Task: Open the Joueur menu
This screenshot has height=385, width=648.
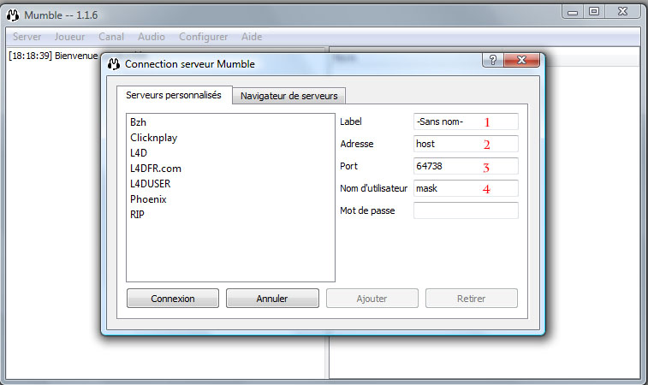Action: click(x=69, y=37)
